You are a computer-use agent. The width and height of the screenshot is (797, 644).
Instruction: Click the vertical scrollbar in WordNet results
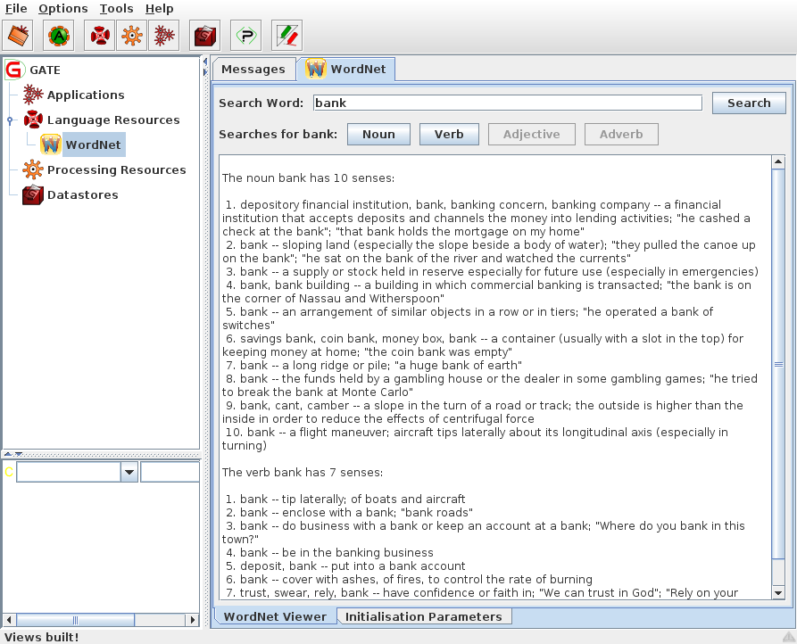777,366
